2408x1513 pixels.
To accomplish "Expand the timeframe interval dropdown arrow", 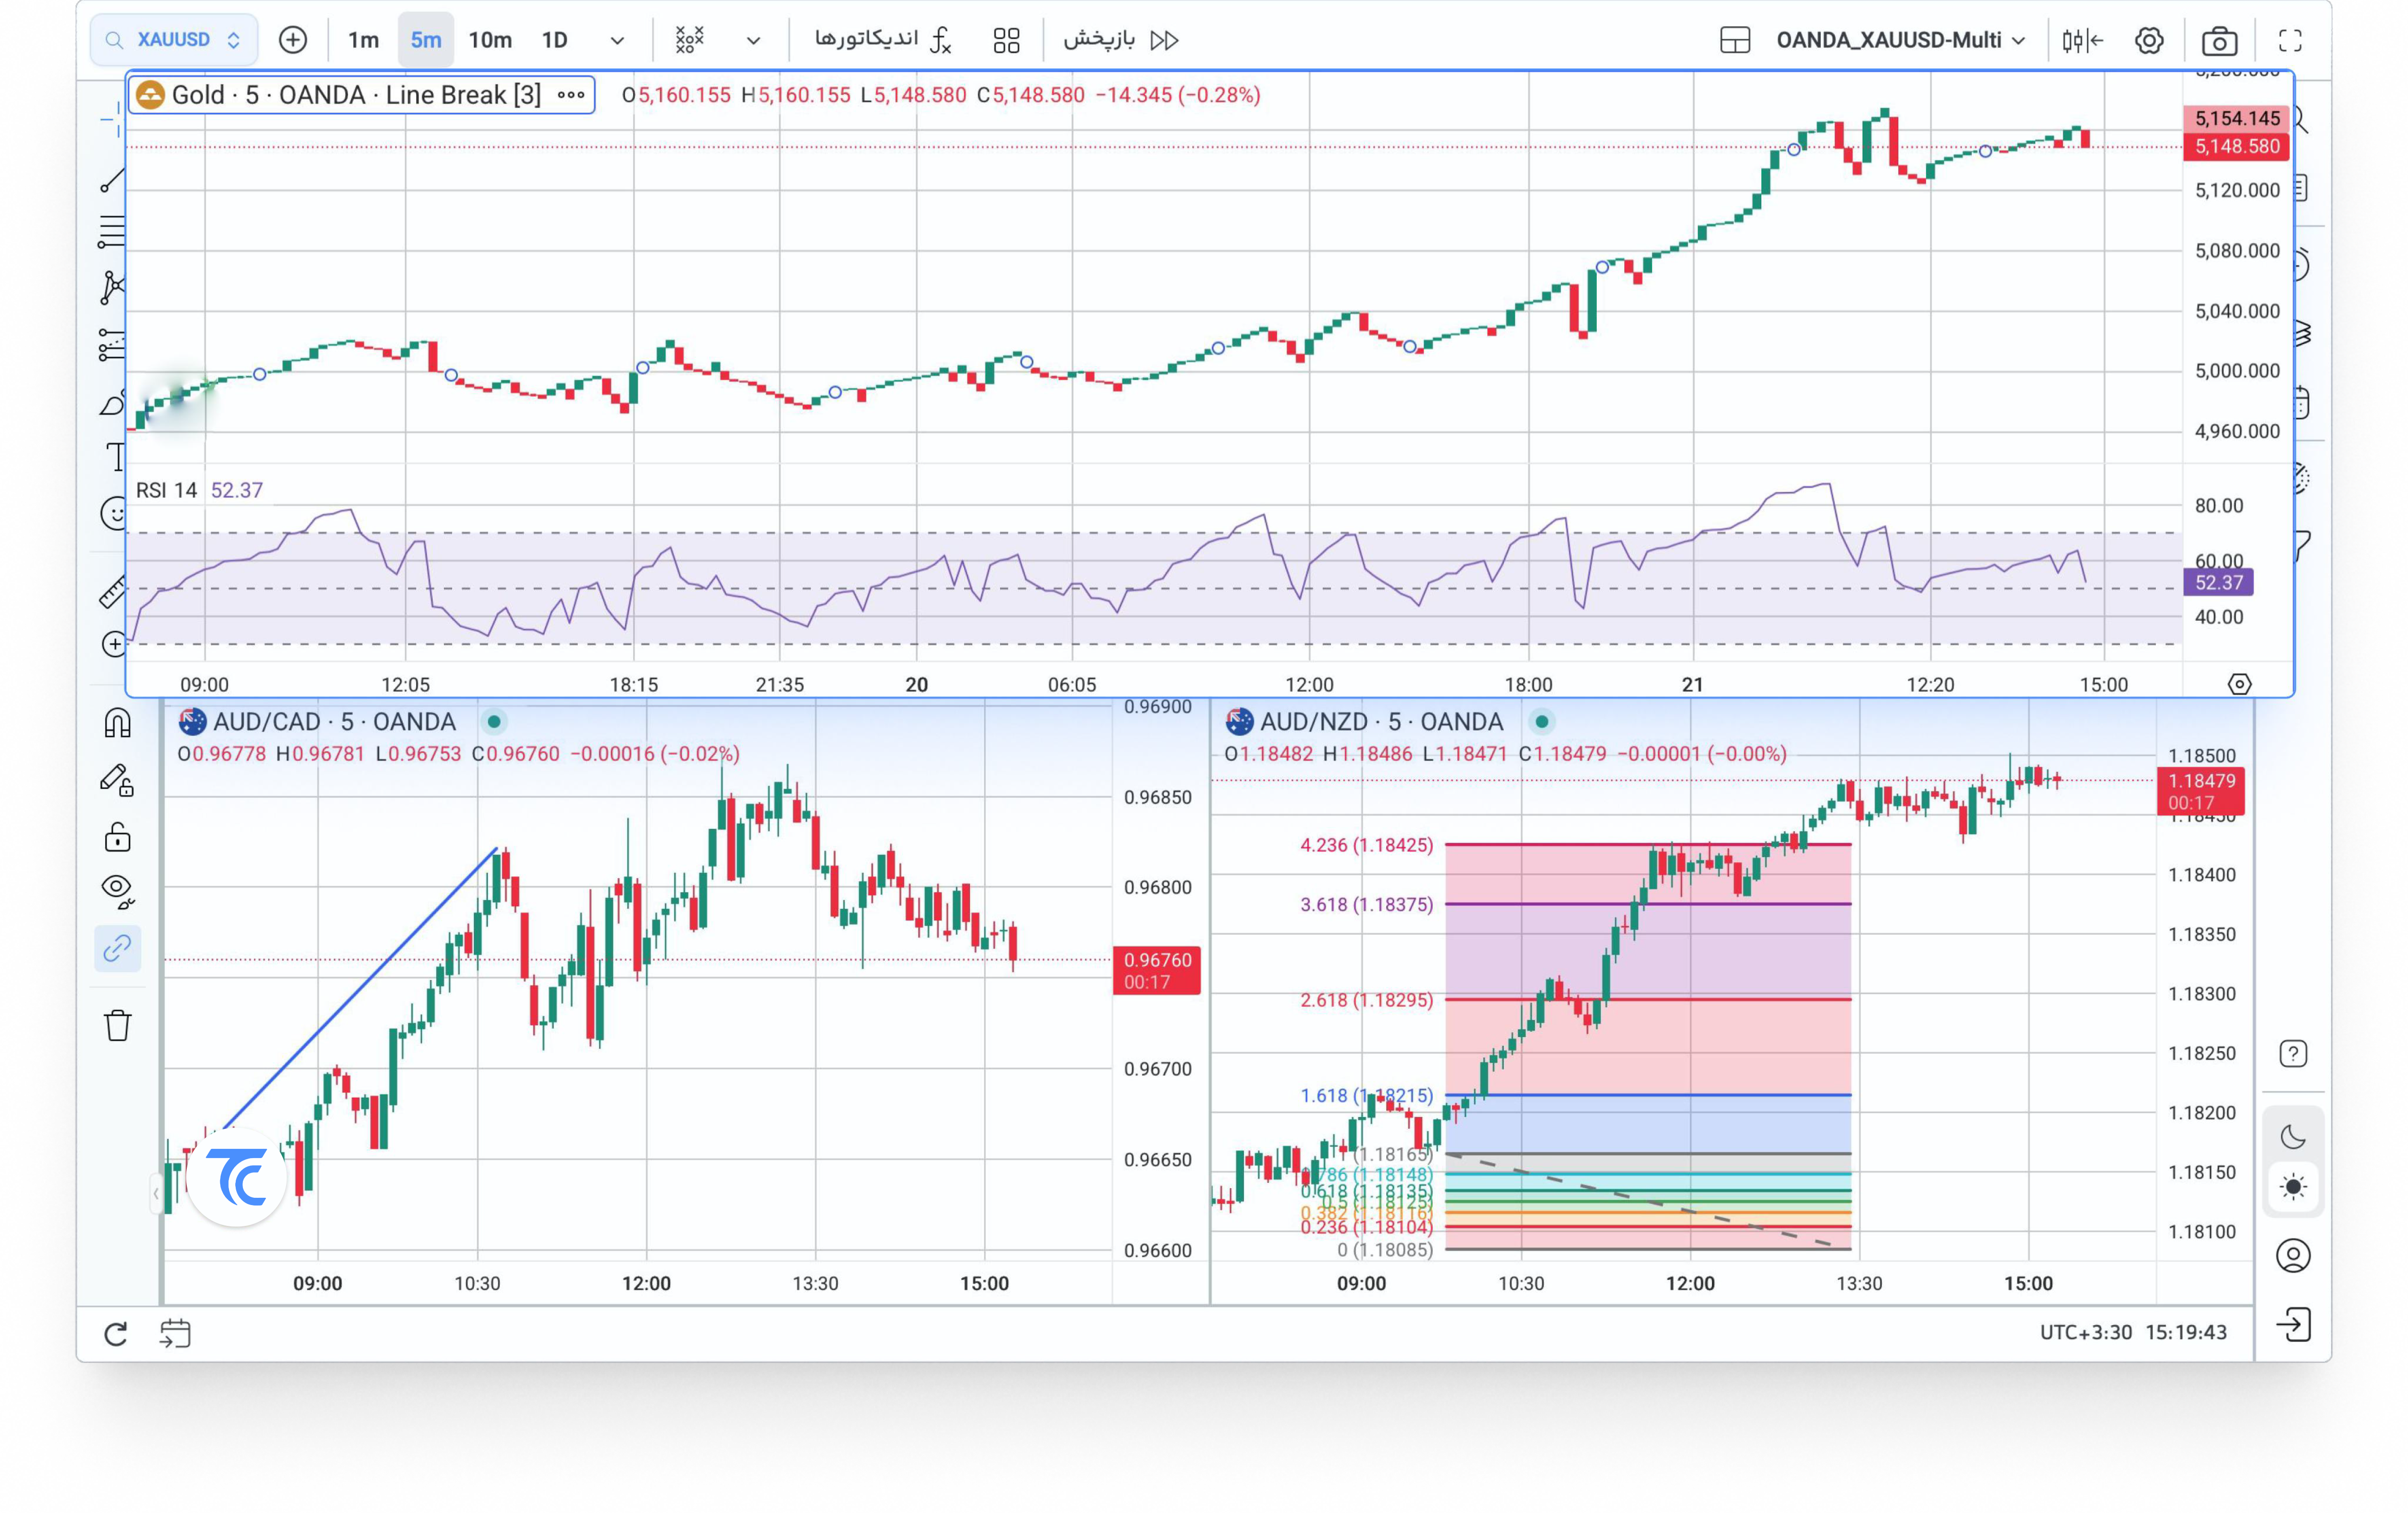I will [x=617, y=41].
